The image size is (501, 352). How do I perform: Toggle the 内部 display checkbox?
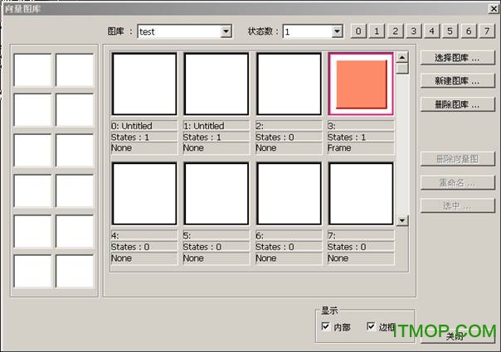click(x=326, y=327)
